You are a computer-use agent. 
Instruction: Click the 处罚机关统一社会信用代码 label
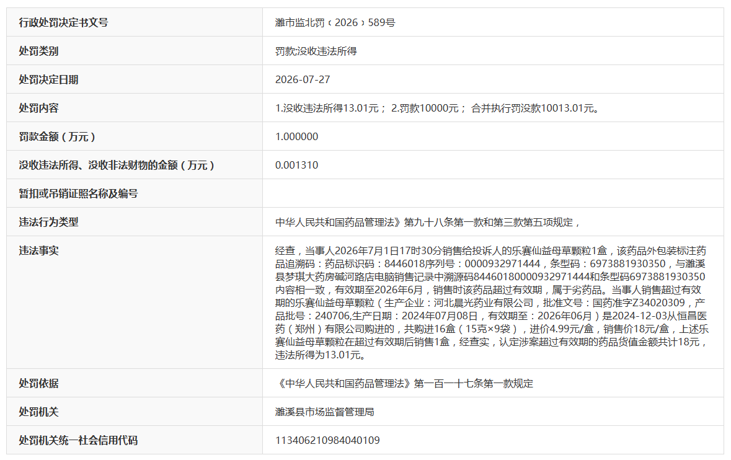78,440
